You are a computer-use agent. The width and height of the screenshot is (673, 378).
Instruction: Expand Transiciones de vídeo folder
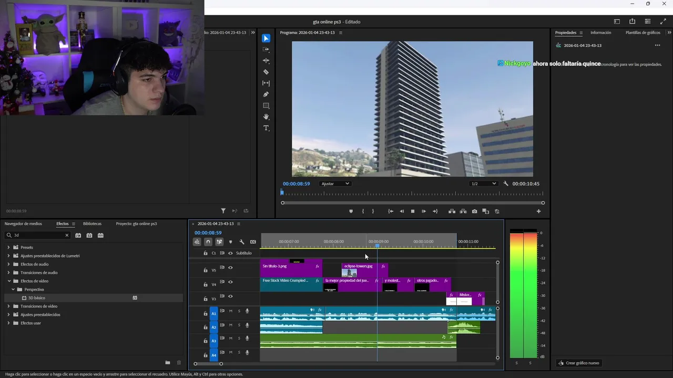tap(8, 306)
